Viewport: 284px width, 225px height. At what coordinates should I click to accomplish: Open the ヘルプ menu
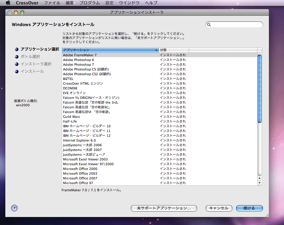coord(151,3)
